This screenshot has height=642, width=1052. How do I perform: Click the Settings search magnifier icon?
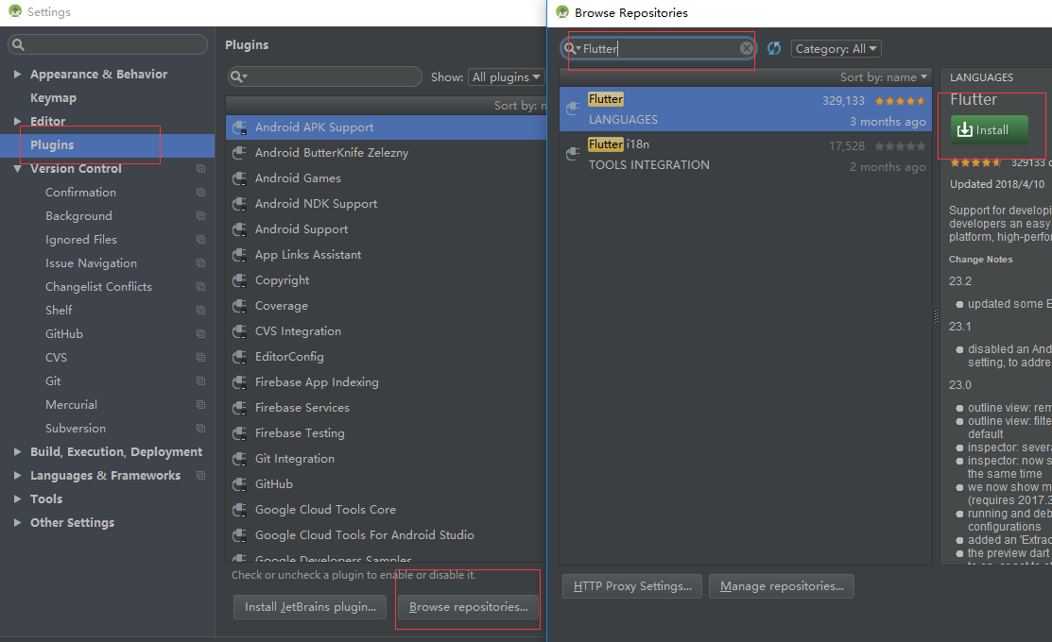[18, 44]
